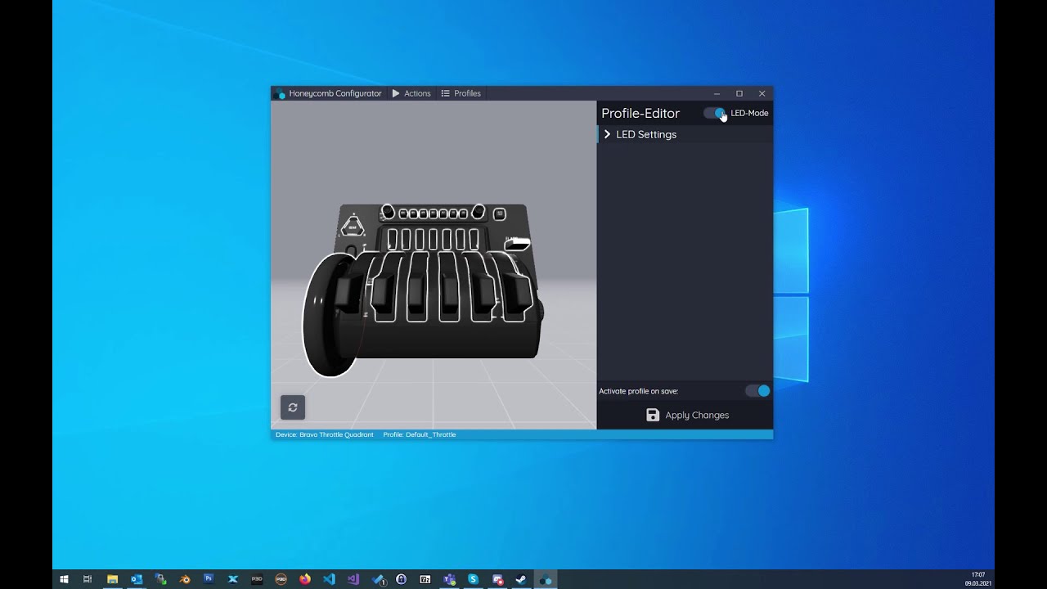The height and width of the screenshot is (589, 1047).
Task: Launch Firefox from the taskbar
Action: click(x=305, y=579)
